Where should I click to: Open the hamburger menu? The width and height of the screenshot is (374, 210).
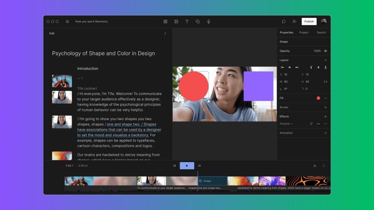pyautogui.click(x=67, y=21)
